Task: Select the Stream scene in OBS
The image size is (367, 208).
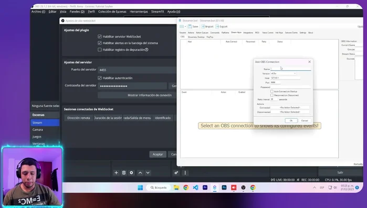Action: [45, 123]
